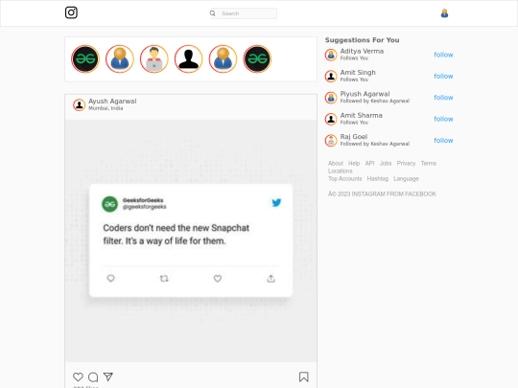Open the Help footer link
The height and width of the screenshot is (388, 518).
click(354, 163)
